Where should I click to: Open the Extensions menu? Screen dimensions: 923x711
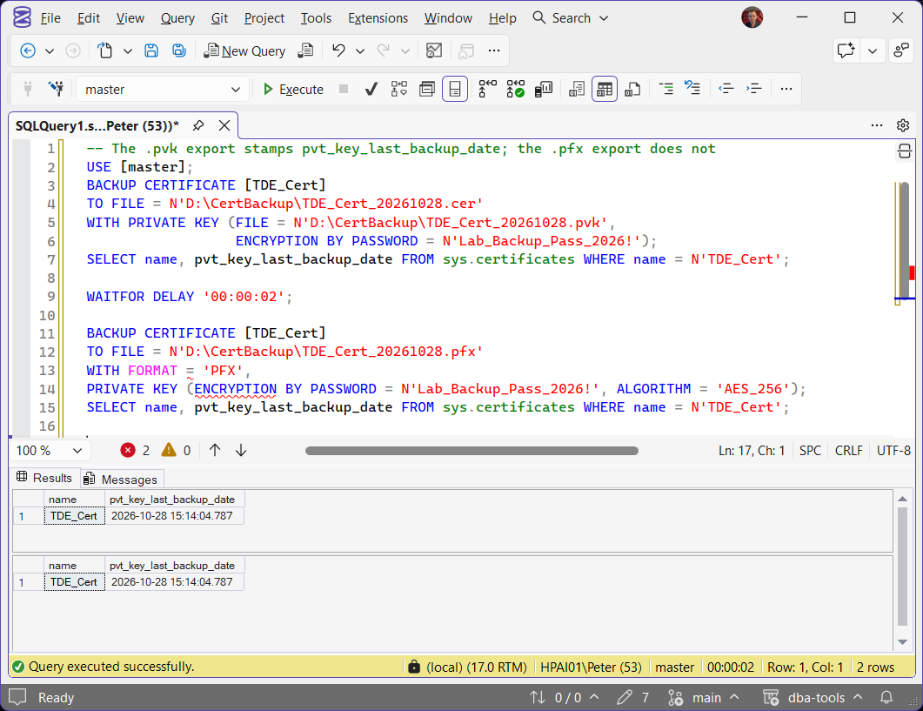(378, 18)
